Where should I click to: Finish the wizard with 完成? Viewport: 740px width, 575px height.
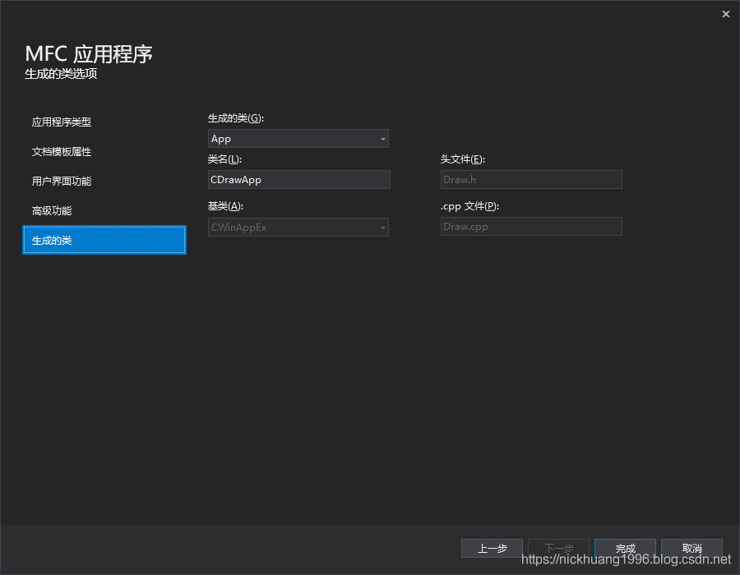pyautogui.click(x=626, y=548)
